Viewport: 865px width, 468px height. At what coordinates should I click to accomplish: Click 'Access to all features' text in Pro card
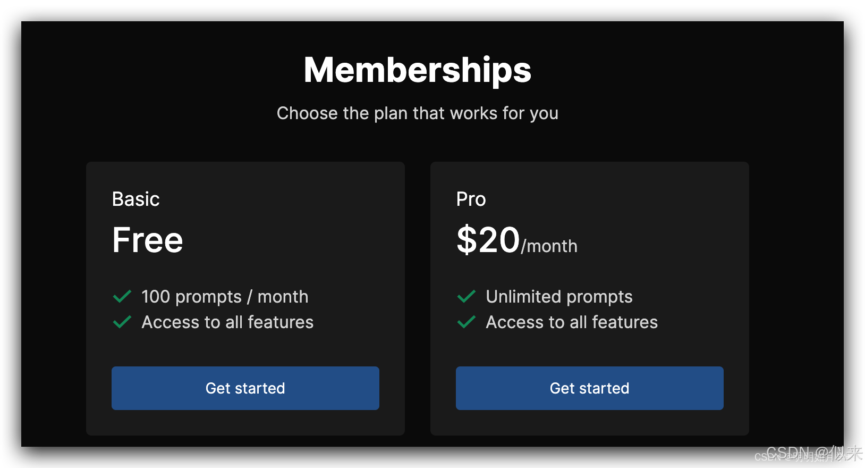[572, 322]
